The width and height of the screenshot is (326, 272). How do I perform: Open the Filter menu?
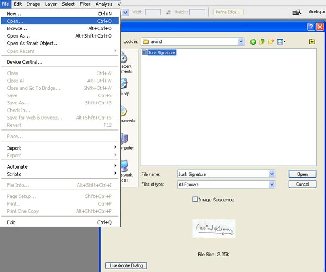85,4
